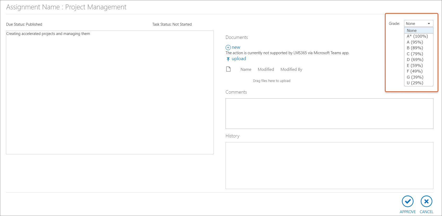The height and width of the screenshot is (216, 442).
Task: Click the new document link
Action: coord(236,47)
